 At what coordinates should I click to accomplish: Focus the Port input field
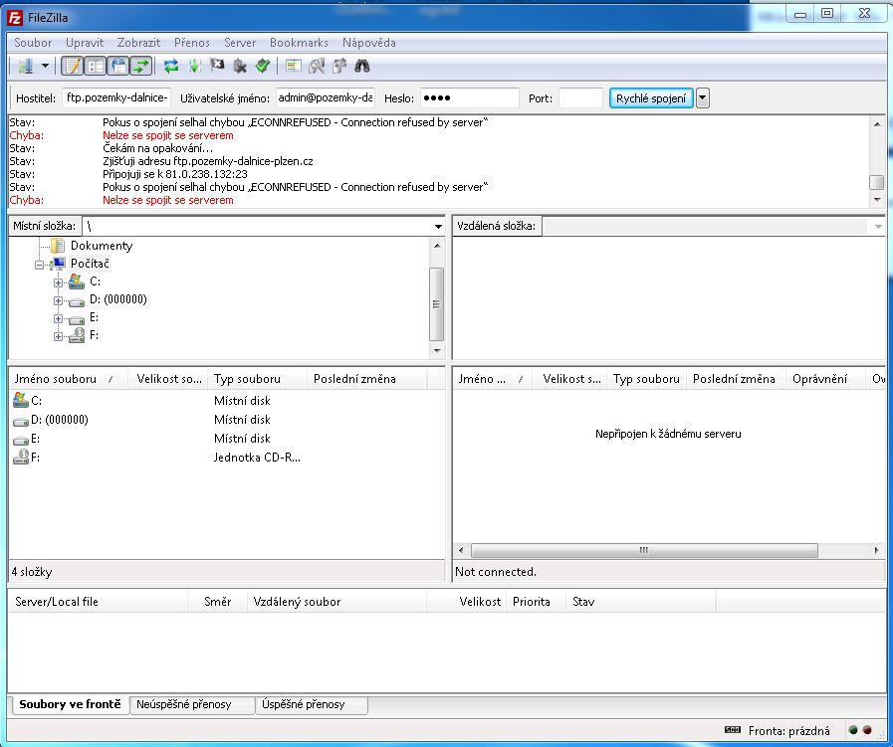(x=580, y=97)
